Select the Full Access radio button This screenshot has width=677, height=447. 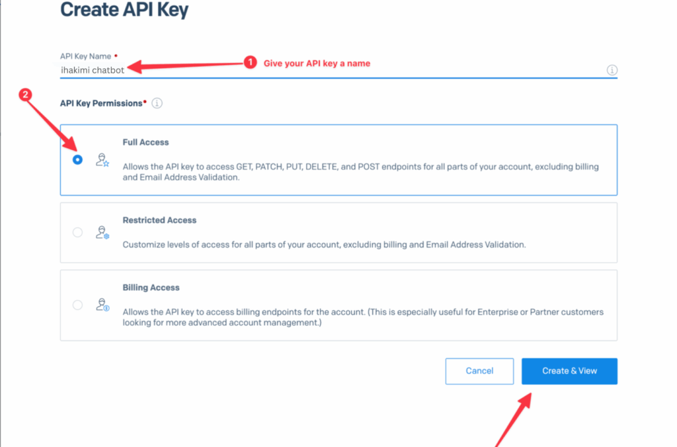78,159
